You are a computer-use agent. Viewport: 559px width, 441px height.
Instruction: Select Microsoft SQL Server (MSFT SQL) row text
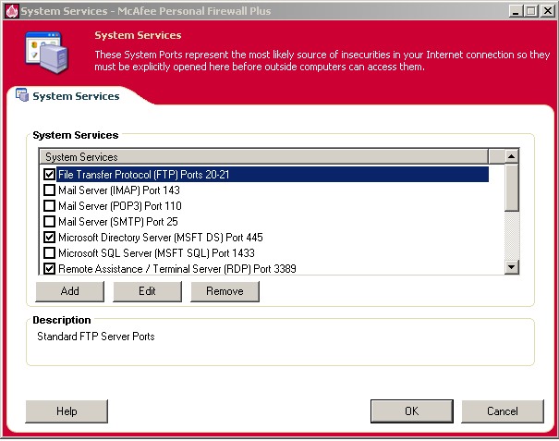click(x=156, y=253)
